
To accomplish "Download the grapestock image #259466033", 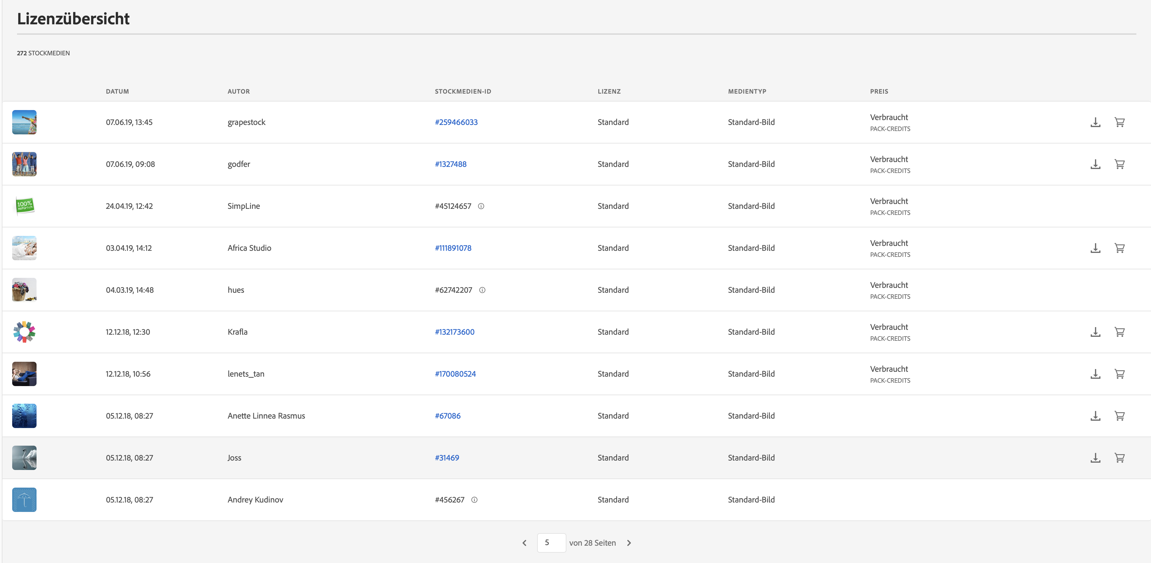I will pyautogui.click(x=1095, y=122).
